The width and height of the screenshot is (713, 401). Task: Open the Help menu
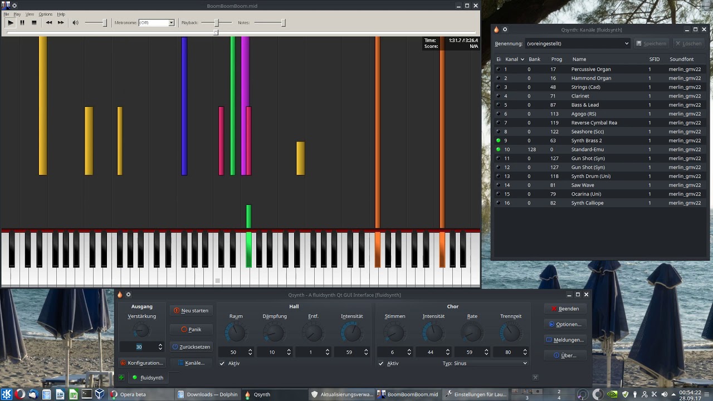(x=61, y=14)
